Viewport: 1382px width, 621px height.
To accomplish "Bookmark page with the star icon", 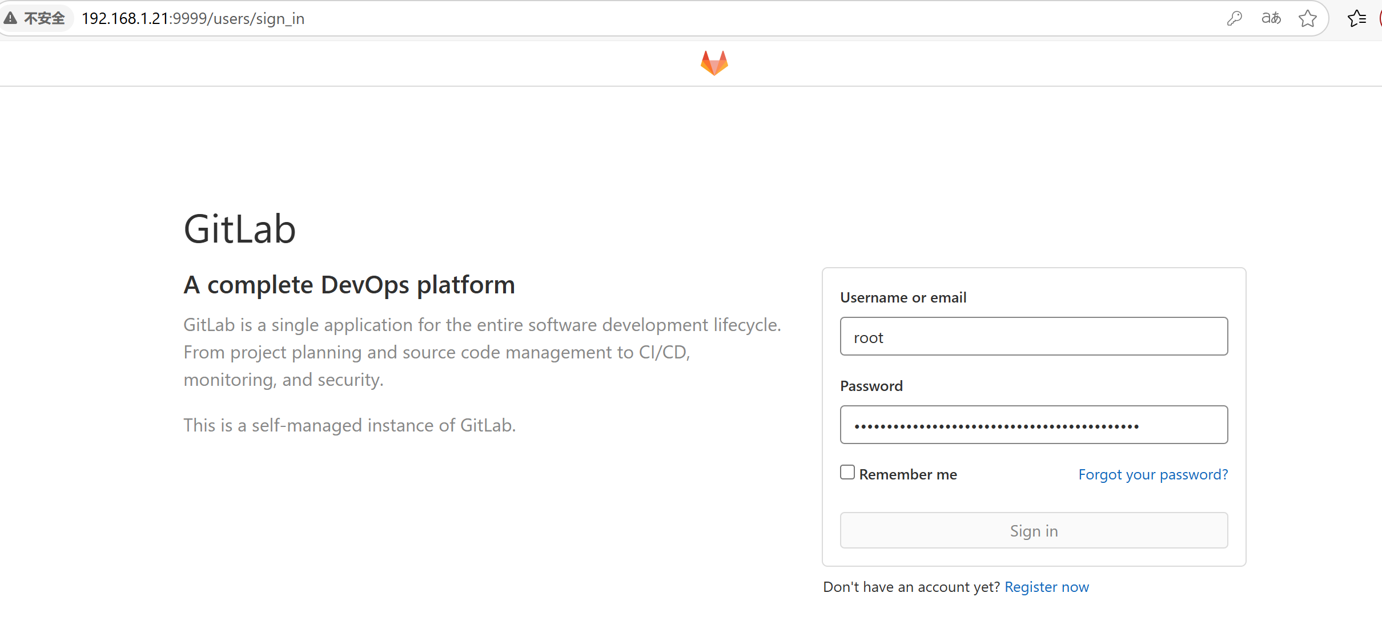I will (1308, 19).
